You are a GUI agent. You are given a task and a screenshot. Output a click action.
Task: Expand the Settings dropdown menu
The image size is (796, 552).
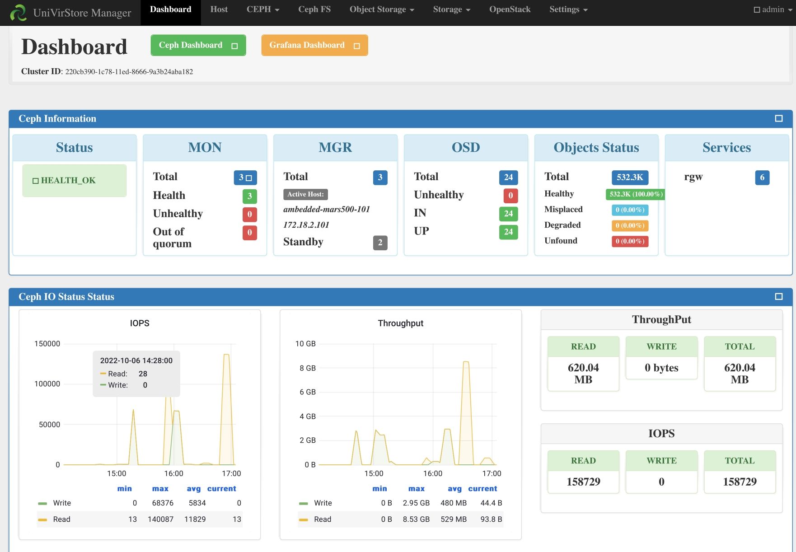(x=568, y=9)
